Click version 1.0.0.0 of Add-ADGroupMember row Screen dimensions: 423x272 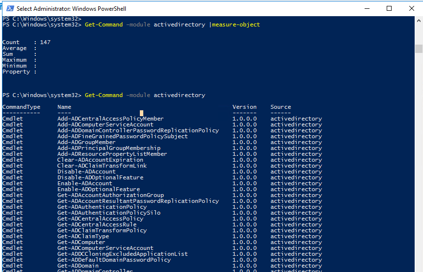244,142
